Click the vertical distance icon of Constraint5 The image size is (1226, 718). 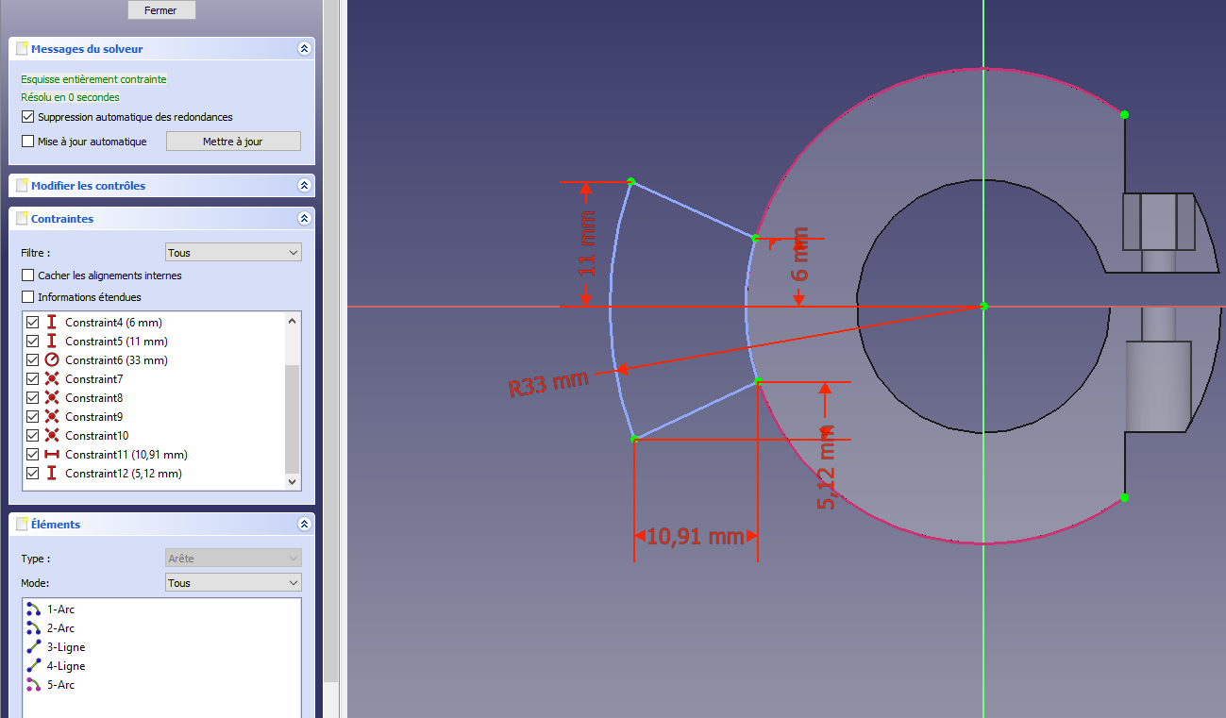[x=52, y=342]
